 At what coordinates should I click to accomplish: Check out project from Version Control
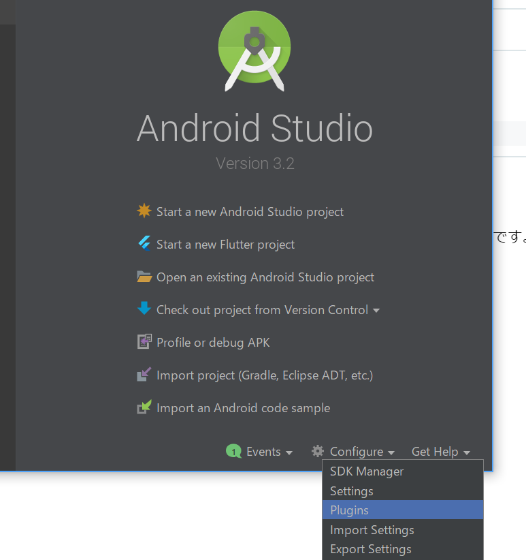tap(262, 310)
